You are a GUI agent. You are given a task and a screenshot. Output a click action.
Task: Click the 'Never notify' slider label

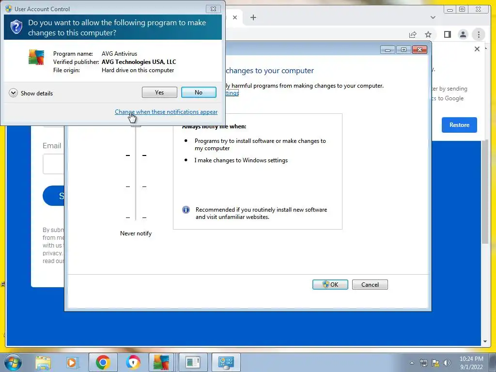coord(136,233)
